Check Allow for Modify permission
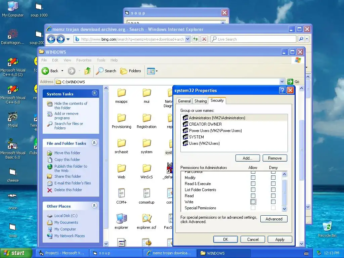Screen dimensions: 344x258 [x=253, y=177]
